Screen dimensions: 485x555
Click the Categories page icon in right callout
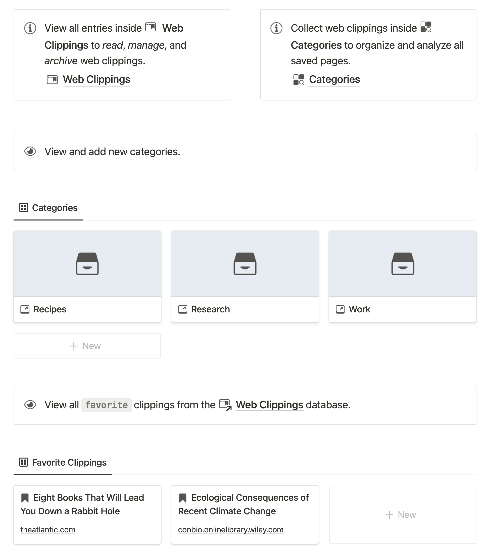pyautogui.click(x=299, y=80)
